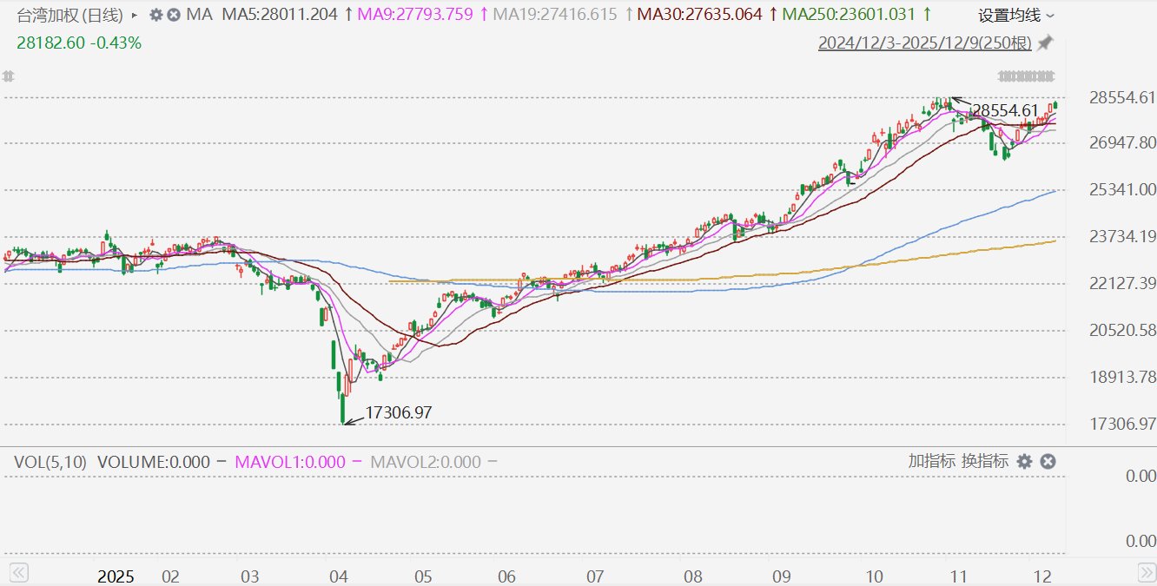Expand the 台湾加权 (日线) period arrow
Viewport: 1157px width, 586px height.
[x=134, y=15]
